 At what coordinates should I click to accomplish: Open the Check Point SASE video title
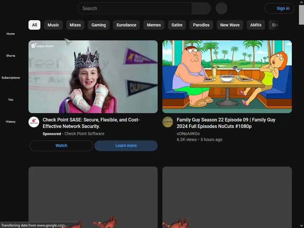tap(91, 123)
